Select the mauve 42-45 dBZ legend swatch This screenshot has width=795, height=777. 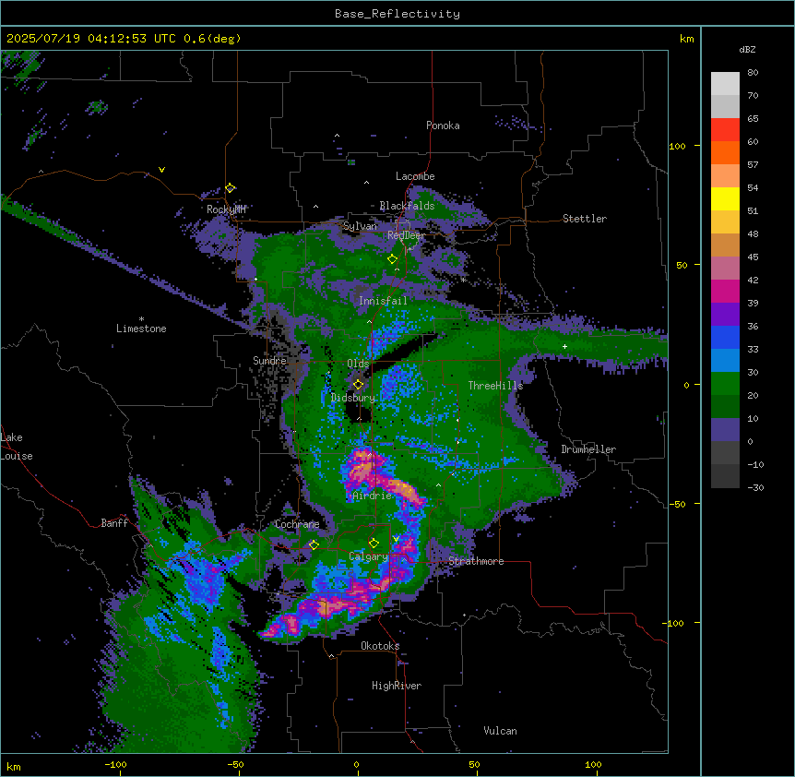coord(725,269)
